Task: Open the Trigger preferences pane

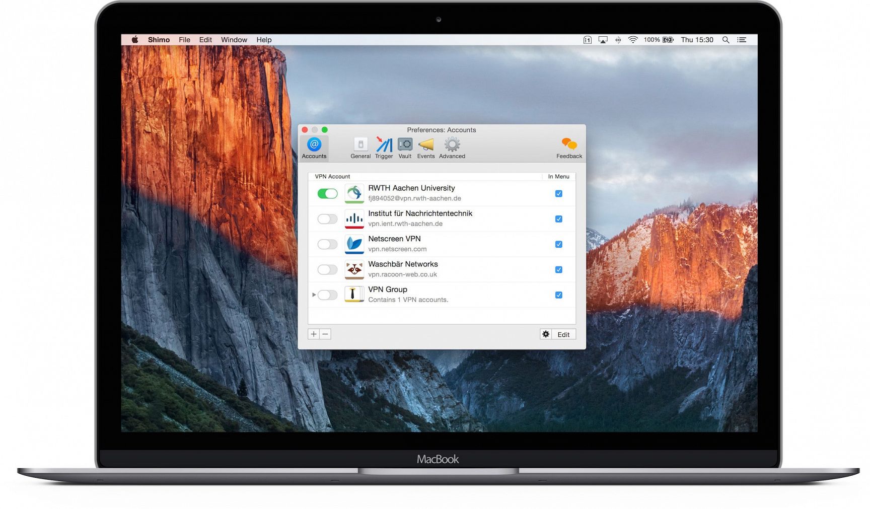Action: [384, 149]
